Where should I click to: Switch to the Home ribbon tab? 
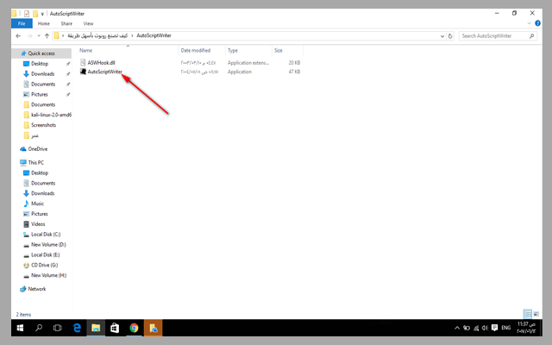coord(44,23)
